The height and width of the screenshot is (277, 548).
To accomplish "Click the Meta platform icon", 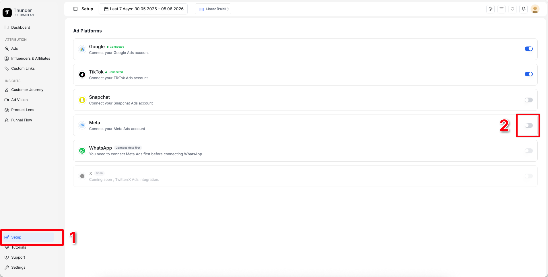I will tap(82, 125).
